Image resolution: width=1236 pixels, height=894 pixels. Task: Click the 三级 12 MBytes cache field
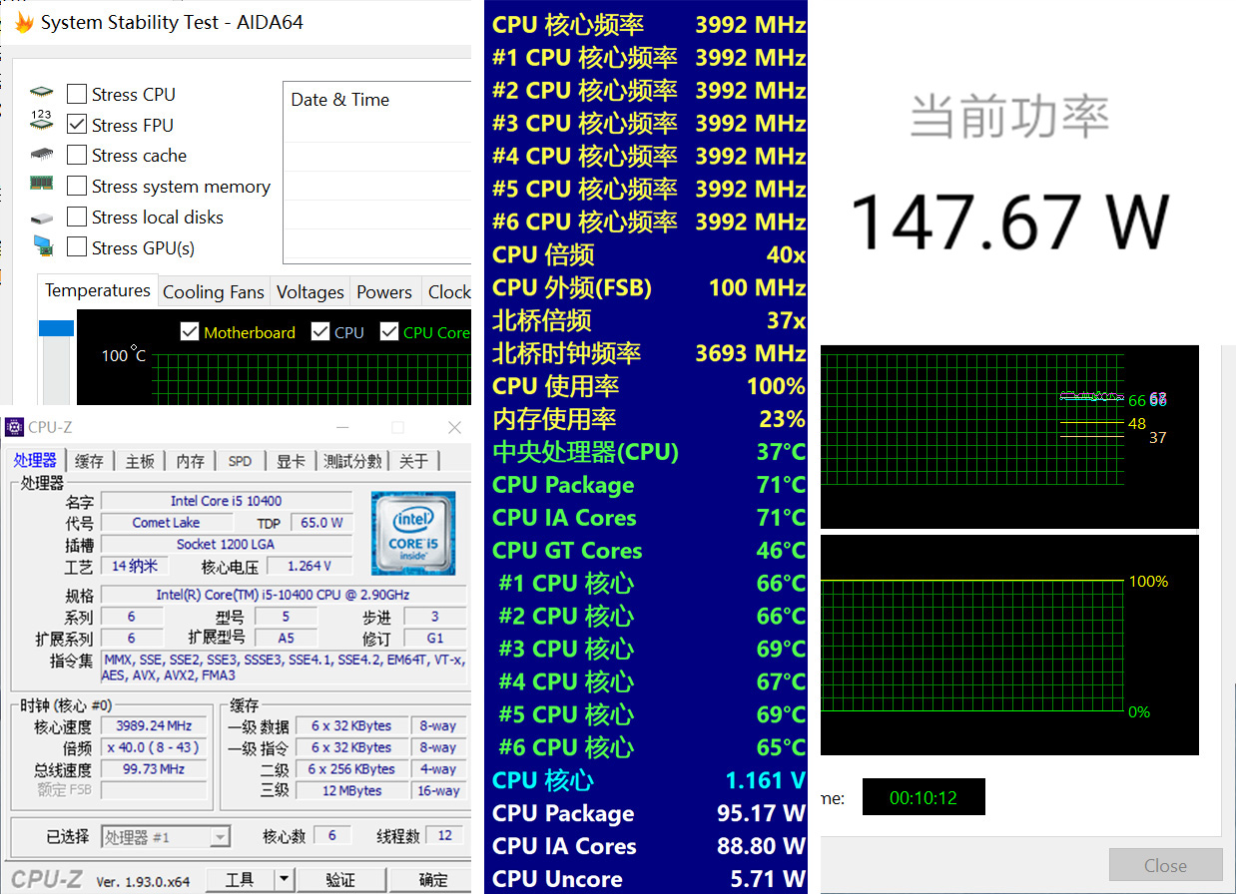coord(351,790)
